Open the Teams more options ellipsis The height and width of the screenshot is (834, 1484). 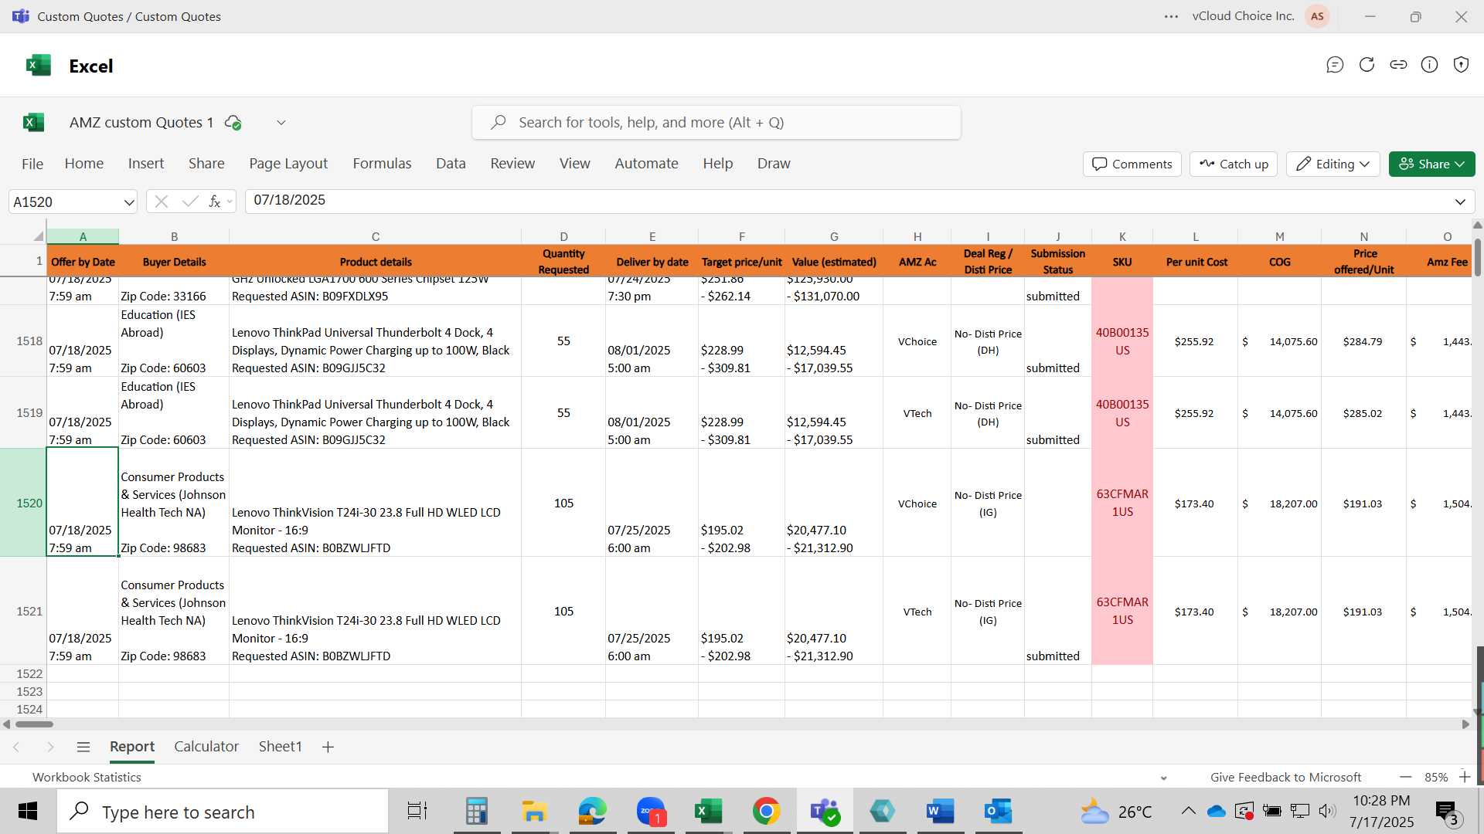tap(1171, 16)
